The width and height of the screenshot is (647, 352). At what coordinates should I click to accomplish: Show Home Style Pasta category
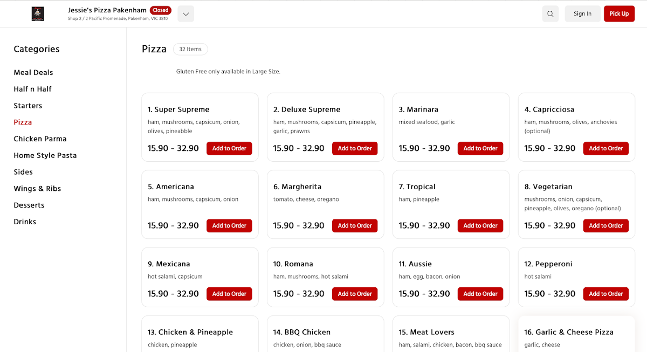[x=45, y=155]
